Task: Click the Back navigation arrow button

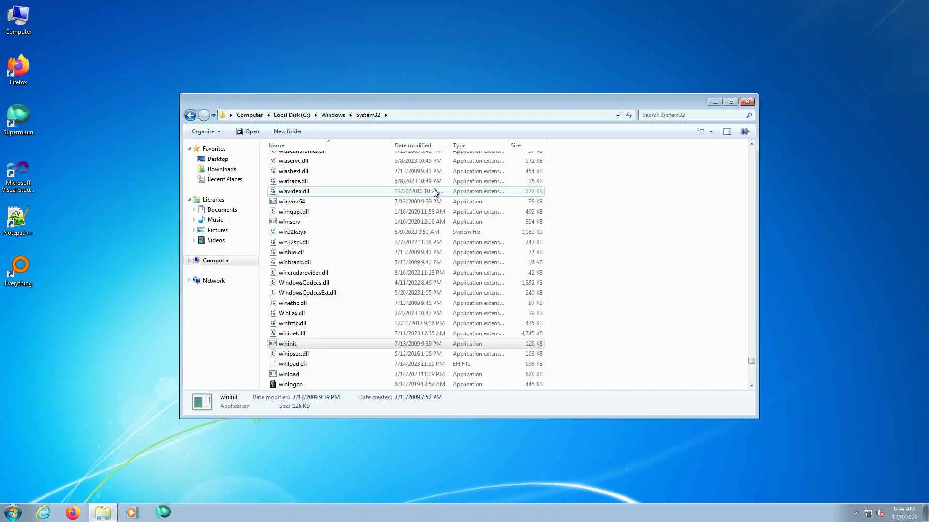Action: tap(190, 115)
